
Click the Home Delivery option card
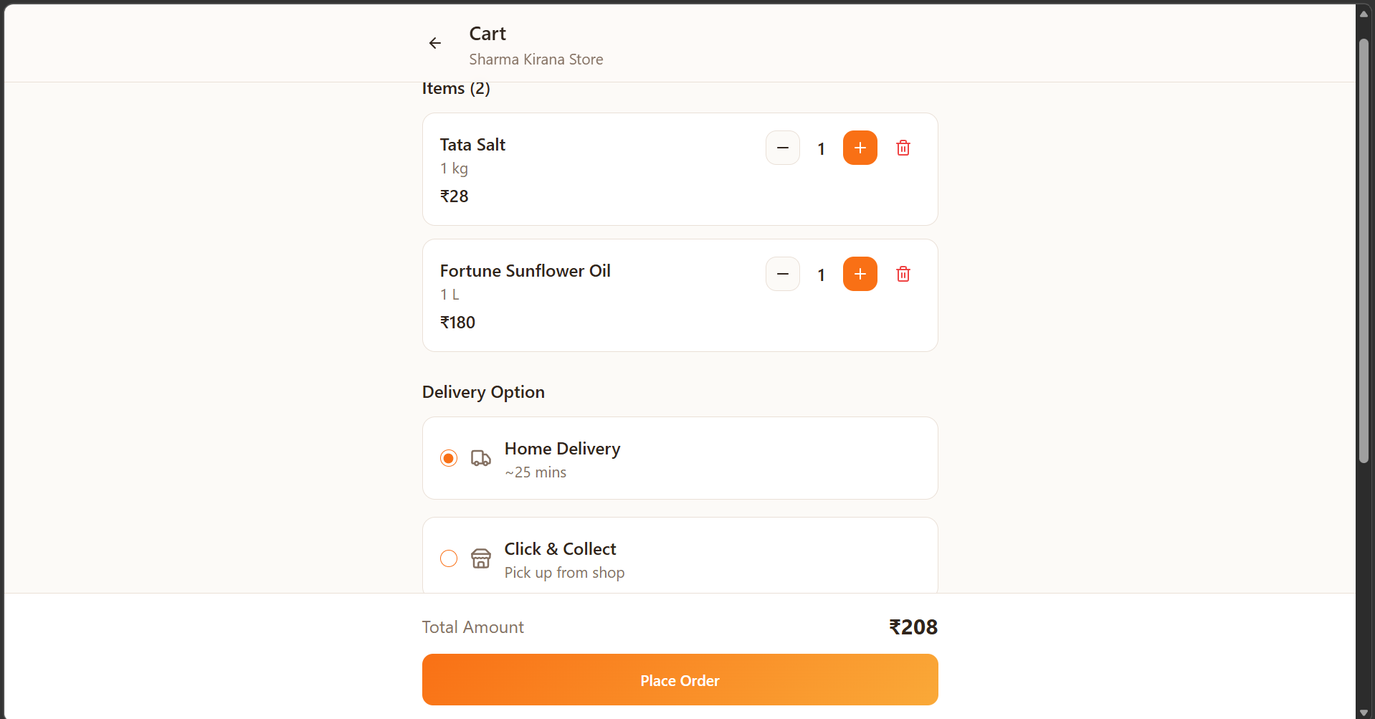coord(717,458)
